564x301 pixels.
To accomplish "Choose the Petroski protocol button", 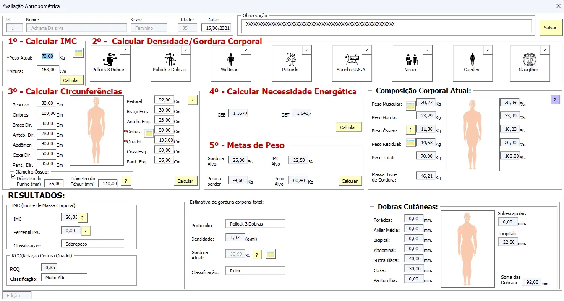I will pos(292,63).
